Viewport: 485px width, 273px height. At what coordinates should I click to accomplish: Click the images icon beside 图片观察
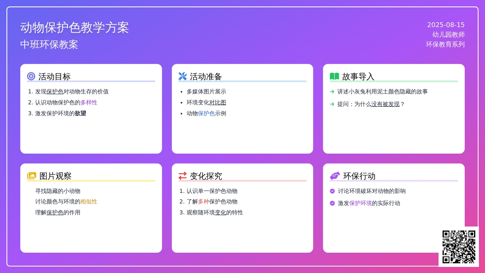(x=32, y=176)
